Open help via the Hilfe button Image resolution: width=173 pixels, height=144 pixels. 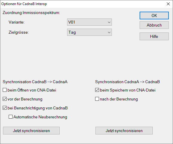click(154, 36)
